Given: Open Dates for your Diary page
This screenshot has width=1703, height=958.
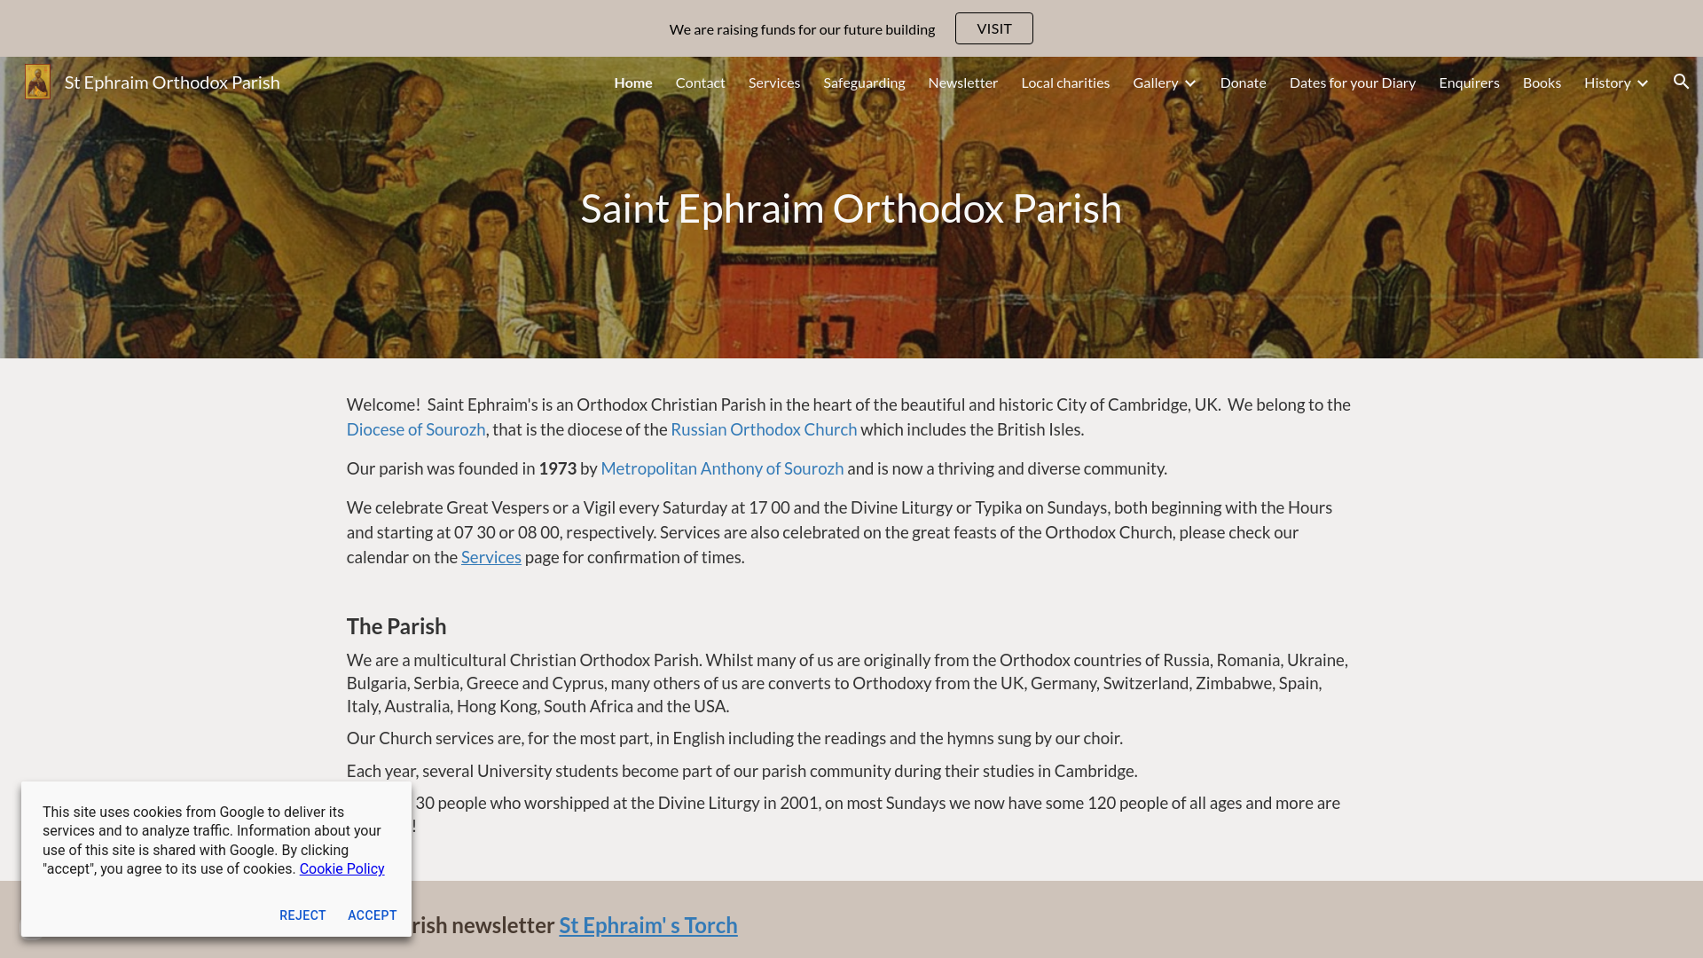Looking at the screenshot, I should [x=1353, y=82].
